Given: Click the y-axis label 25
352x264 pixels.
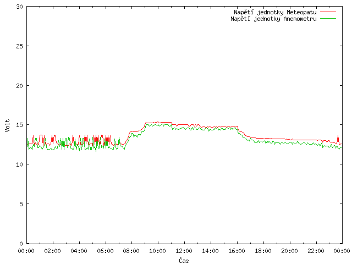Looking at the screenshot, I should [x=20, y=46].
